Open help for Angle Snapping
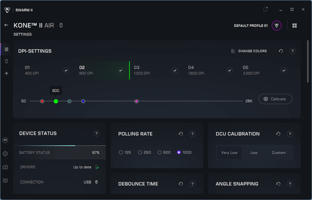Viewport: 312px width, 200px height. coord(290,184)
